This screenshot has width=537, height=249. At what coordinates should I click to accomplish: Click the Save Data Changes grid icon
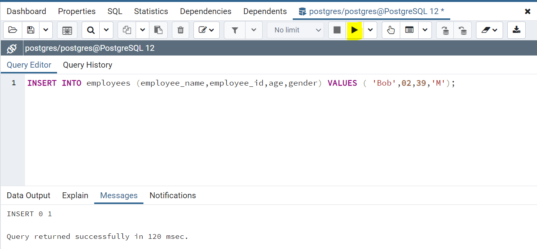click(67, 30)
